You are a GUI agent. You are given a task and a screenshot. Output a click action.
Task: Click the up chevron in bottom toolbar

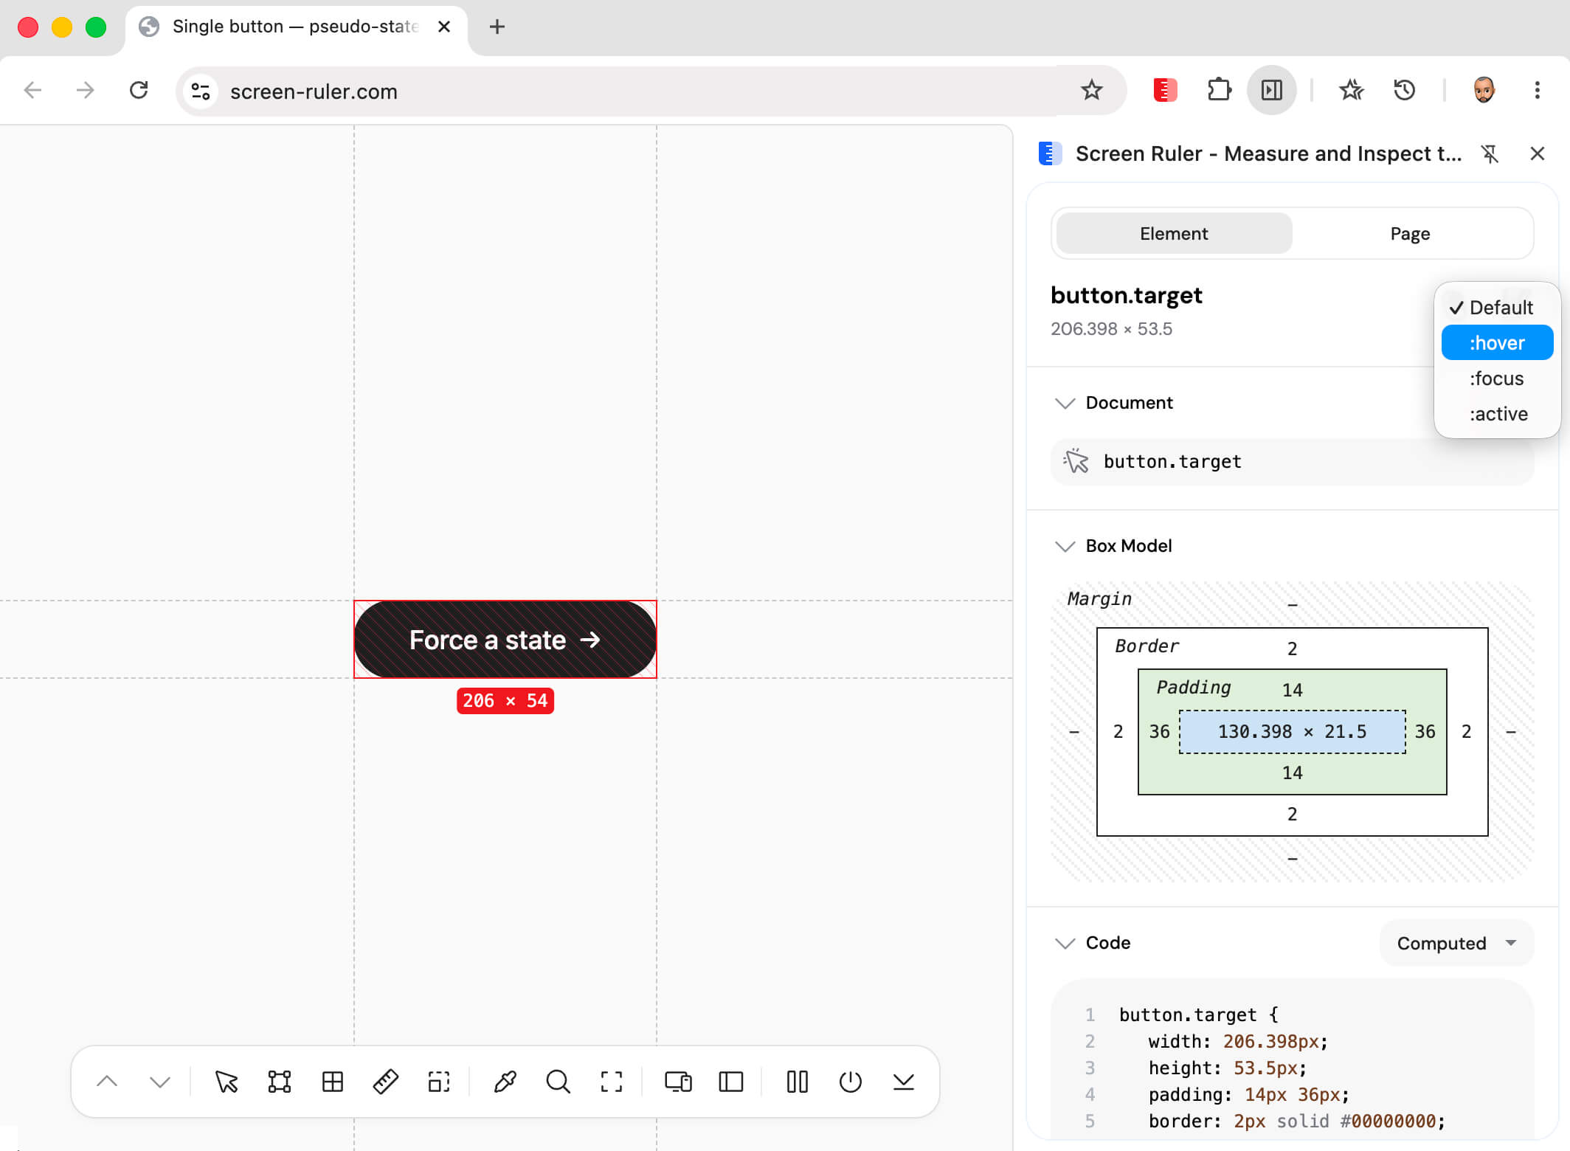(107, 1082)
